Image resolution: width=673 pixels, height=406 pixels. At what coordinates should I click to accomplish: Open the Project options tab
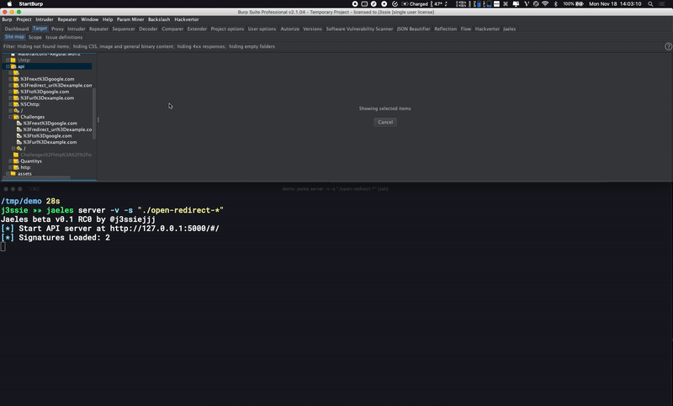pos(227,29)
